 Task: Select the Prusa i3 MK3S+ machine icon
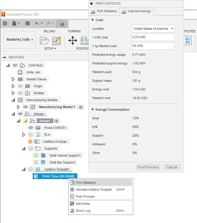tap(38, 128)
